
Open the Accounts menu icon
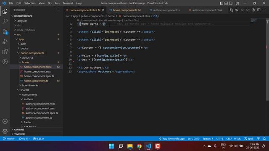5,121
